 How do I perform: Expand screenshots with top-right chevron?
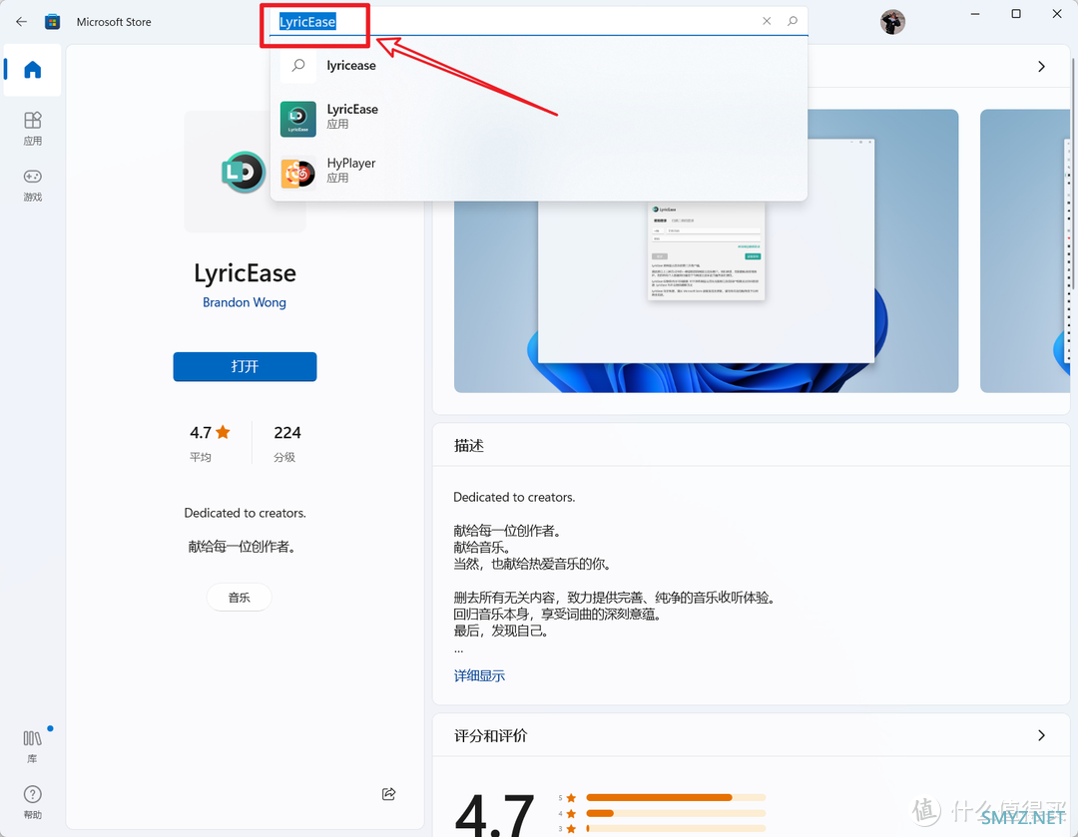1041,66
